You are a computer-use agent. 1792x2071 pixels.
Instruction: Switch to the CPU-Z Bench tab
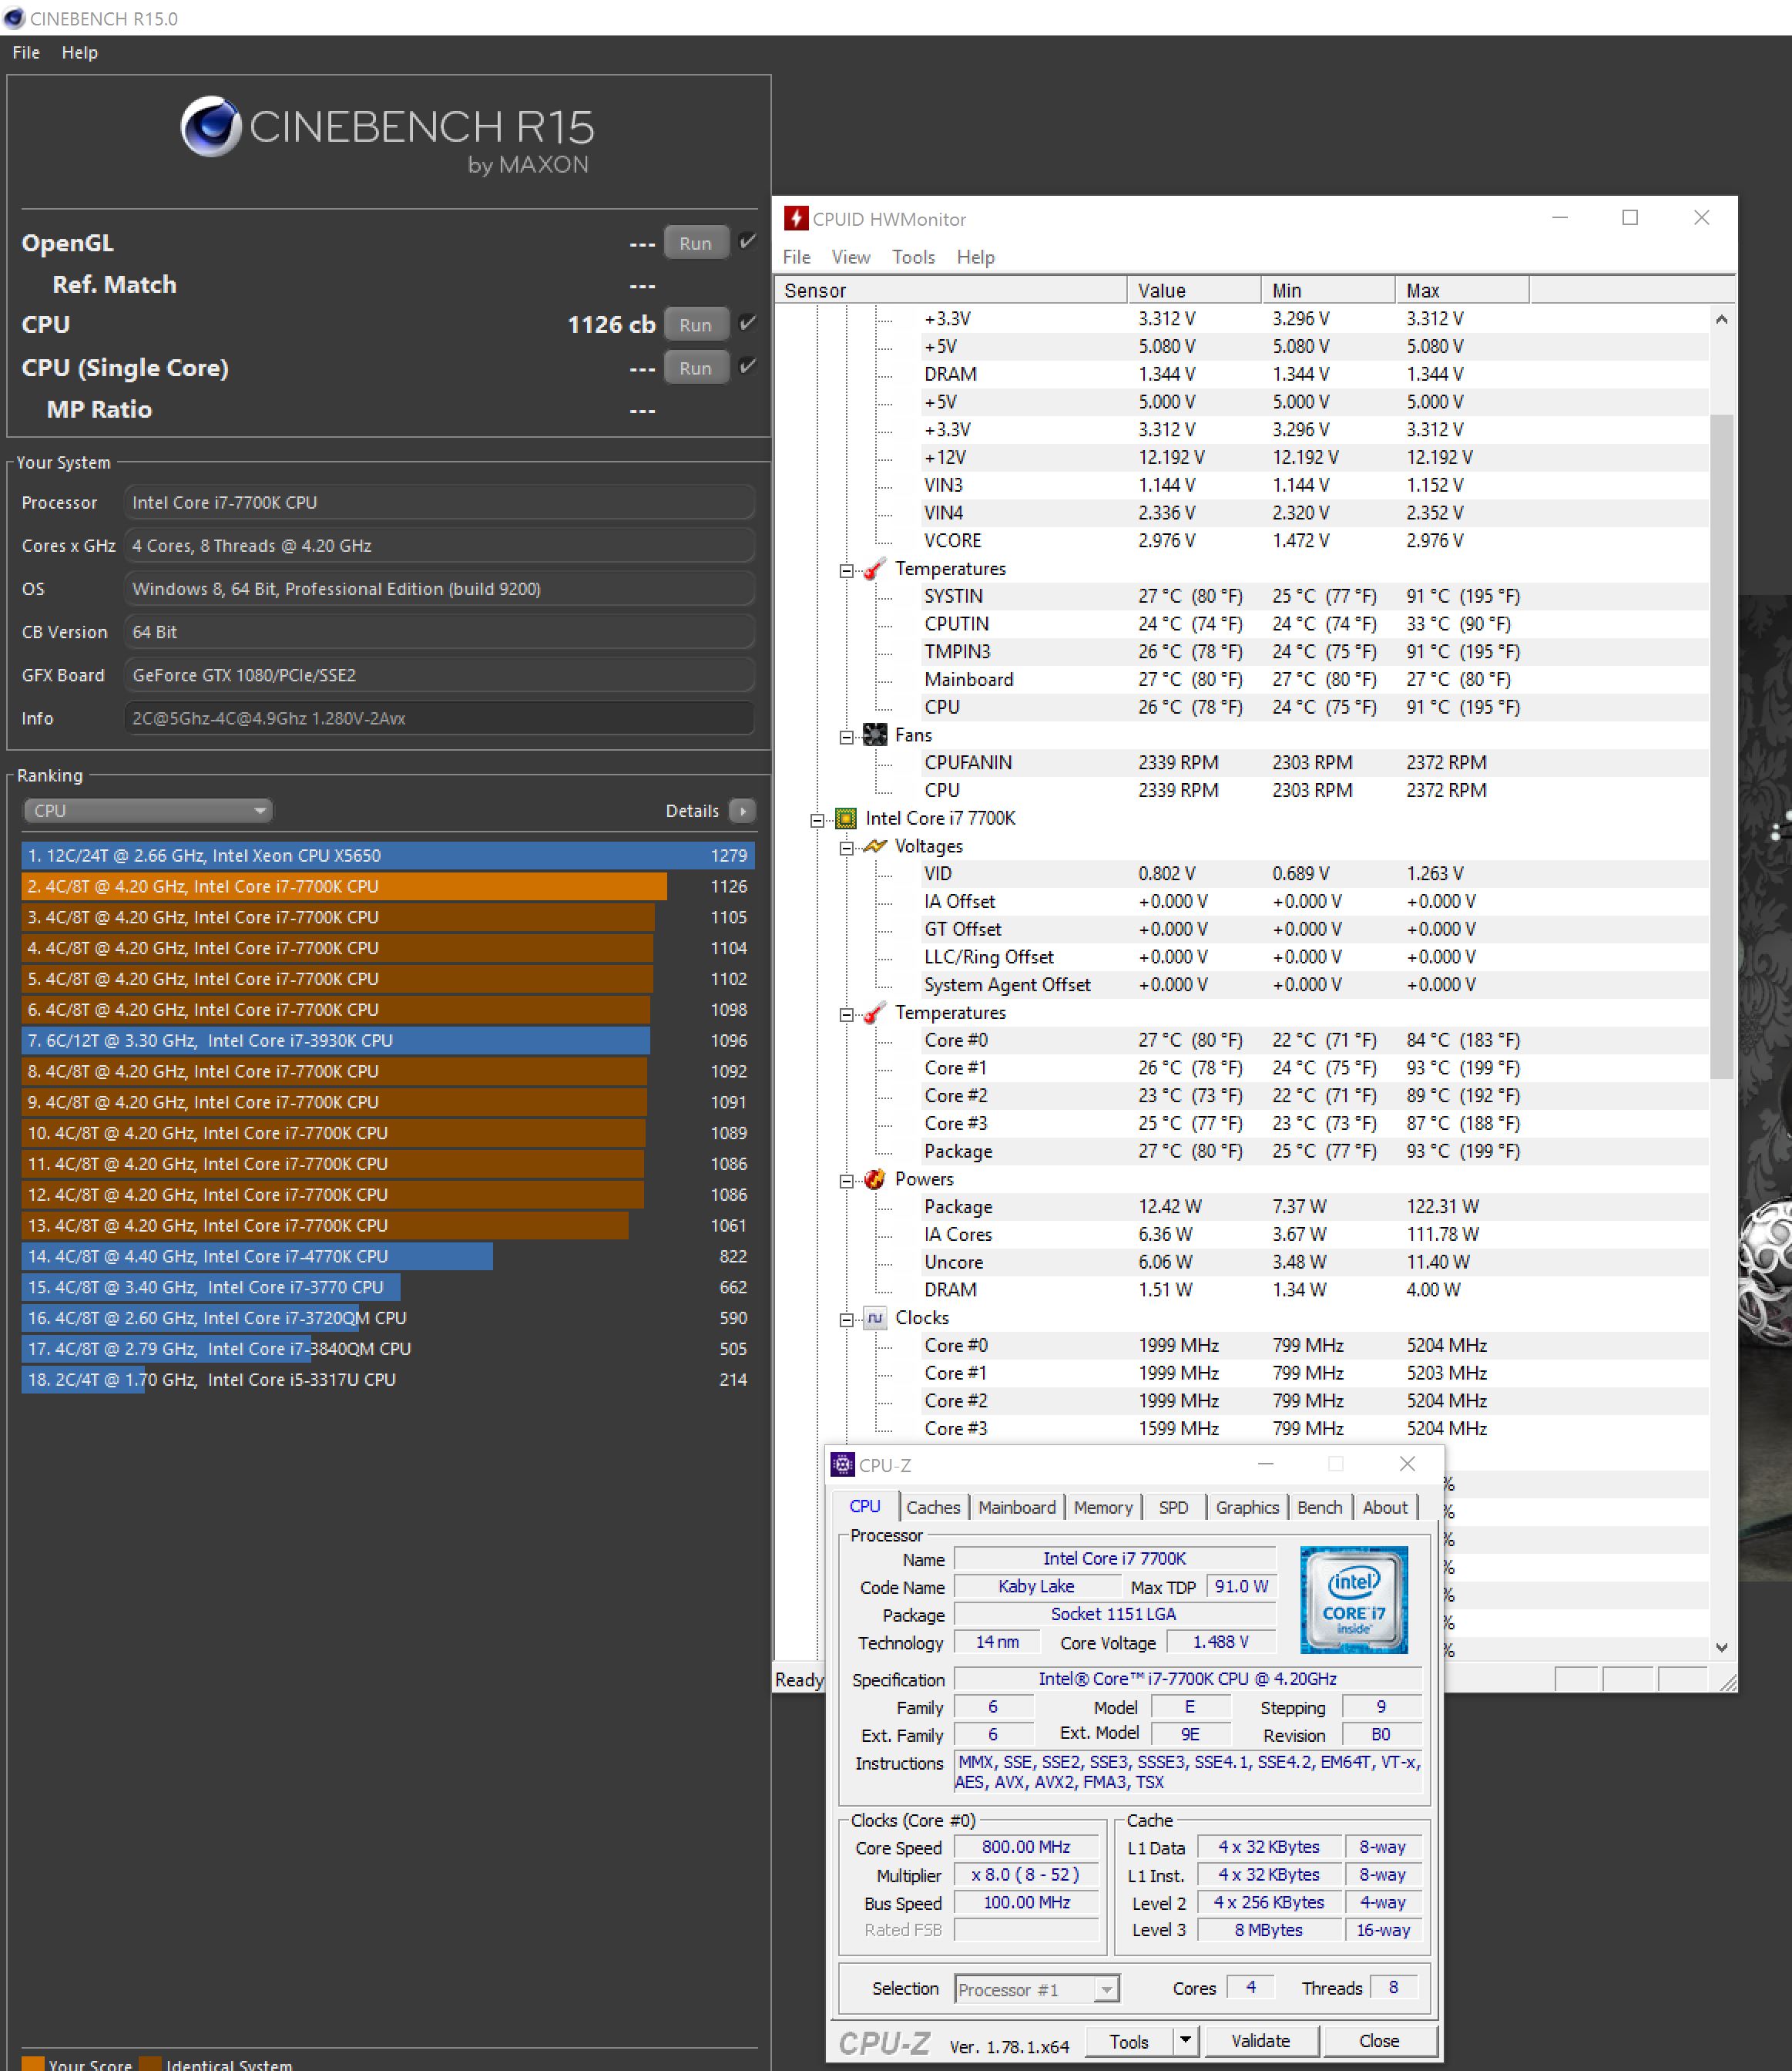coord(1320,1508)
